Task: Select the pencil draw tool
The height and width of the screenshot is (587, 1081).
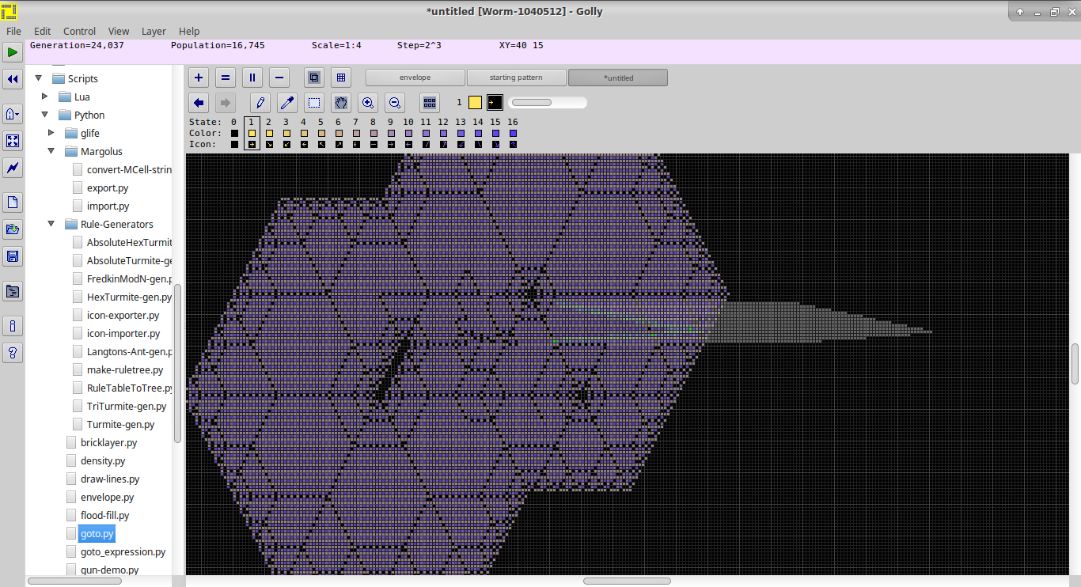Action: pyautogui.click(x=260, y=103)
